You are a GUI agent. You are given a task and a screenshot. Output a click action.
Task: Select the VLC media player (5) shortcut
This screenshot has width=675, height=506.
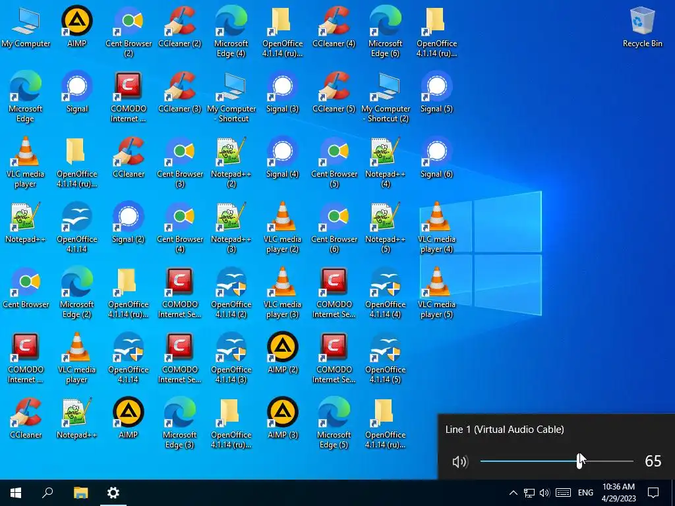pos(436,293)
